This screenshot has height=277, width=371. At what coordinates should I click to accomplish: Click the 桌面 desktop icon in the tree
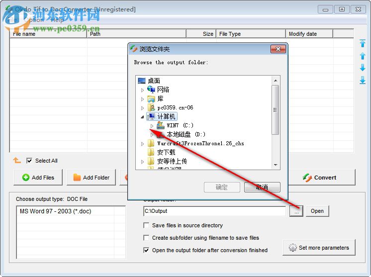[142, 81]
